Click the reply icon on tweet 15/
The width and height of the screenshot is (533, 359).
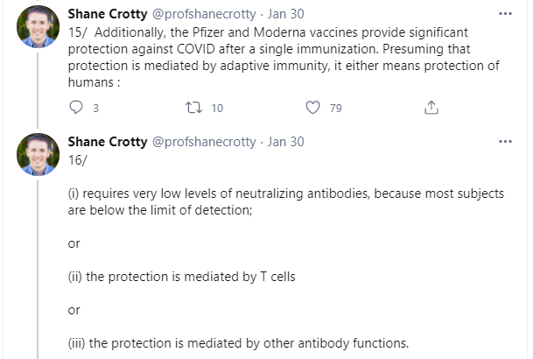(76, 108)
